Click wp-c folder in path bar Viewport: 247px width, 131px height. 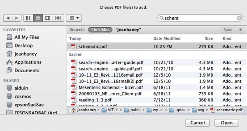click(155, 110)
